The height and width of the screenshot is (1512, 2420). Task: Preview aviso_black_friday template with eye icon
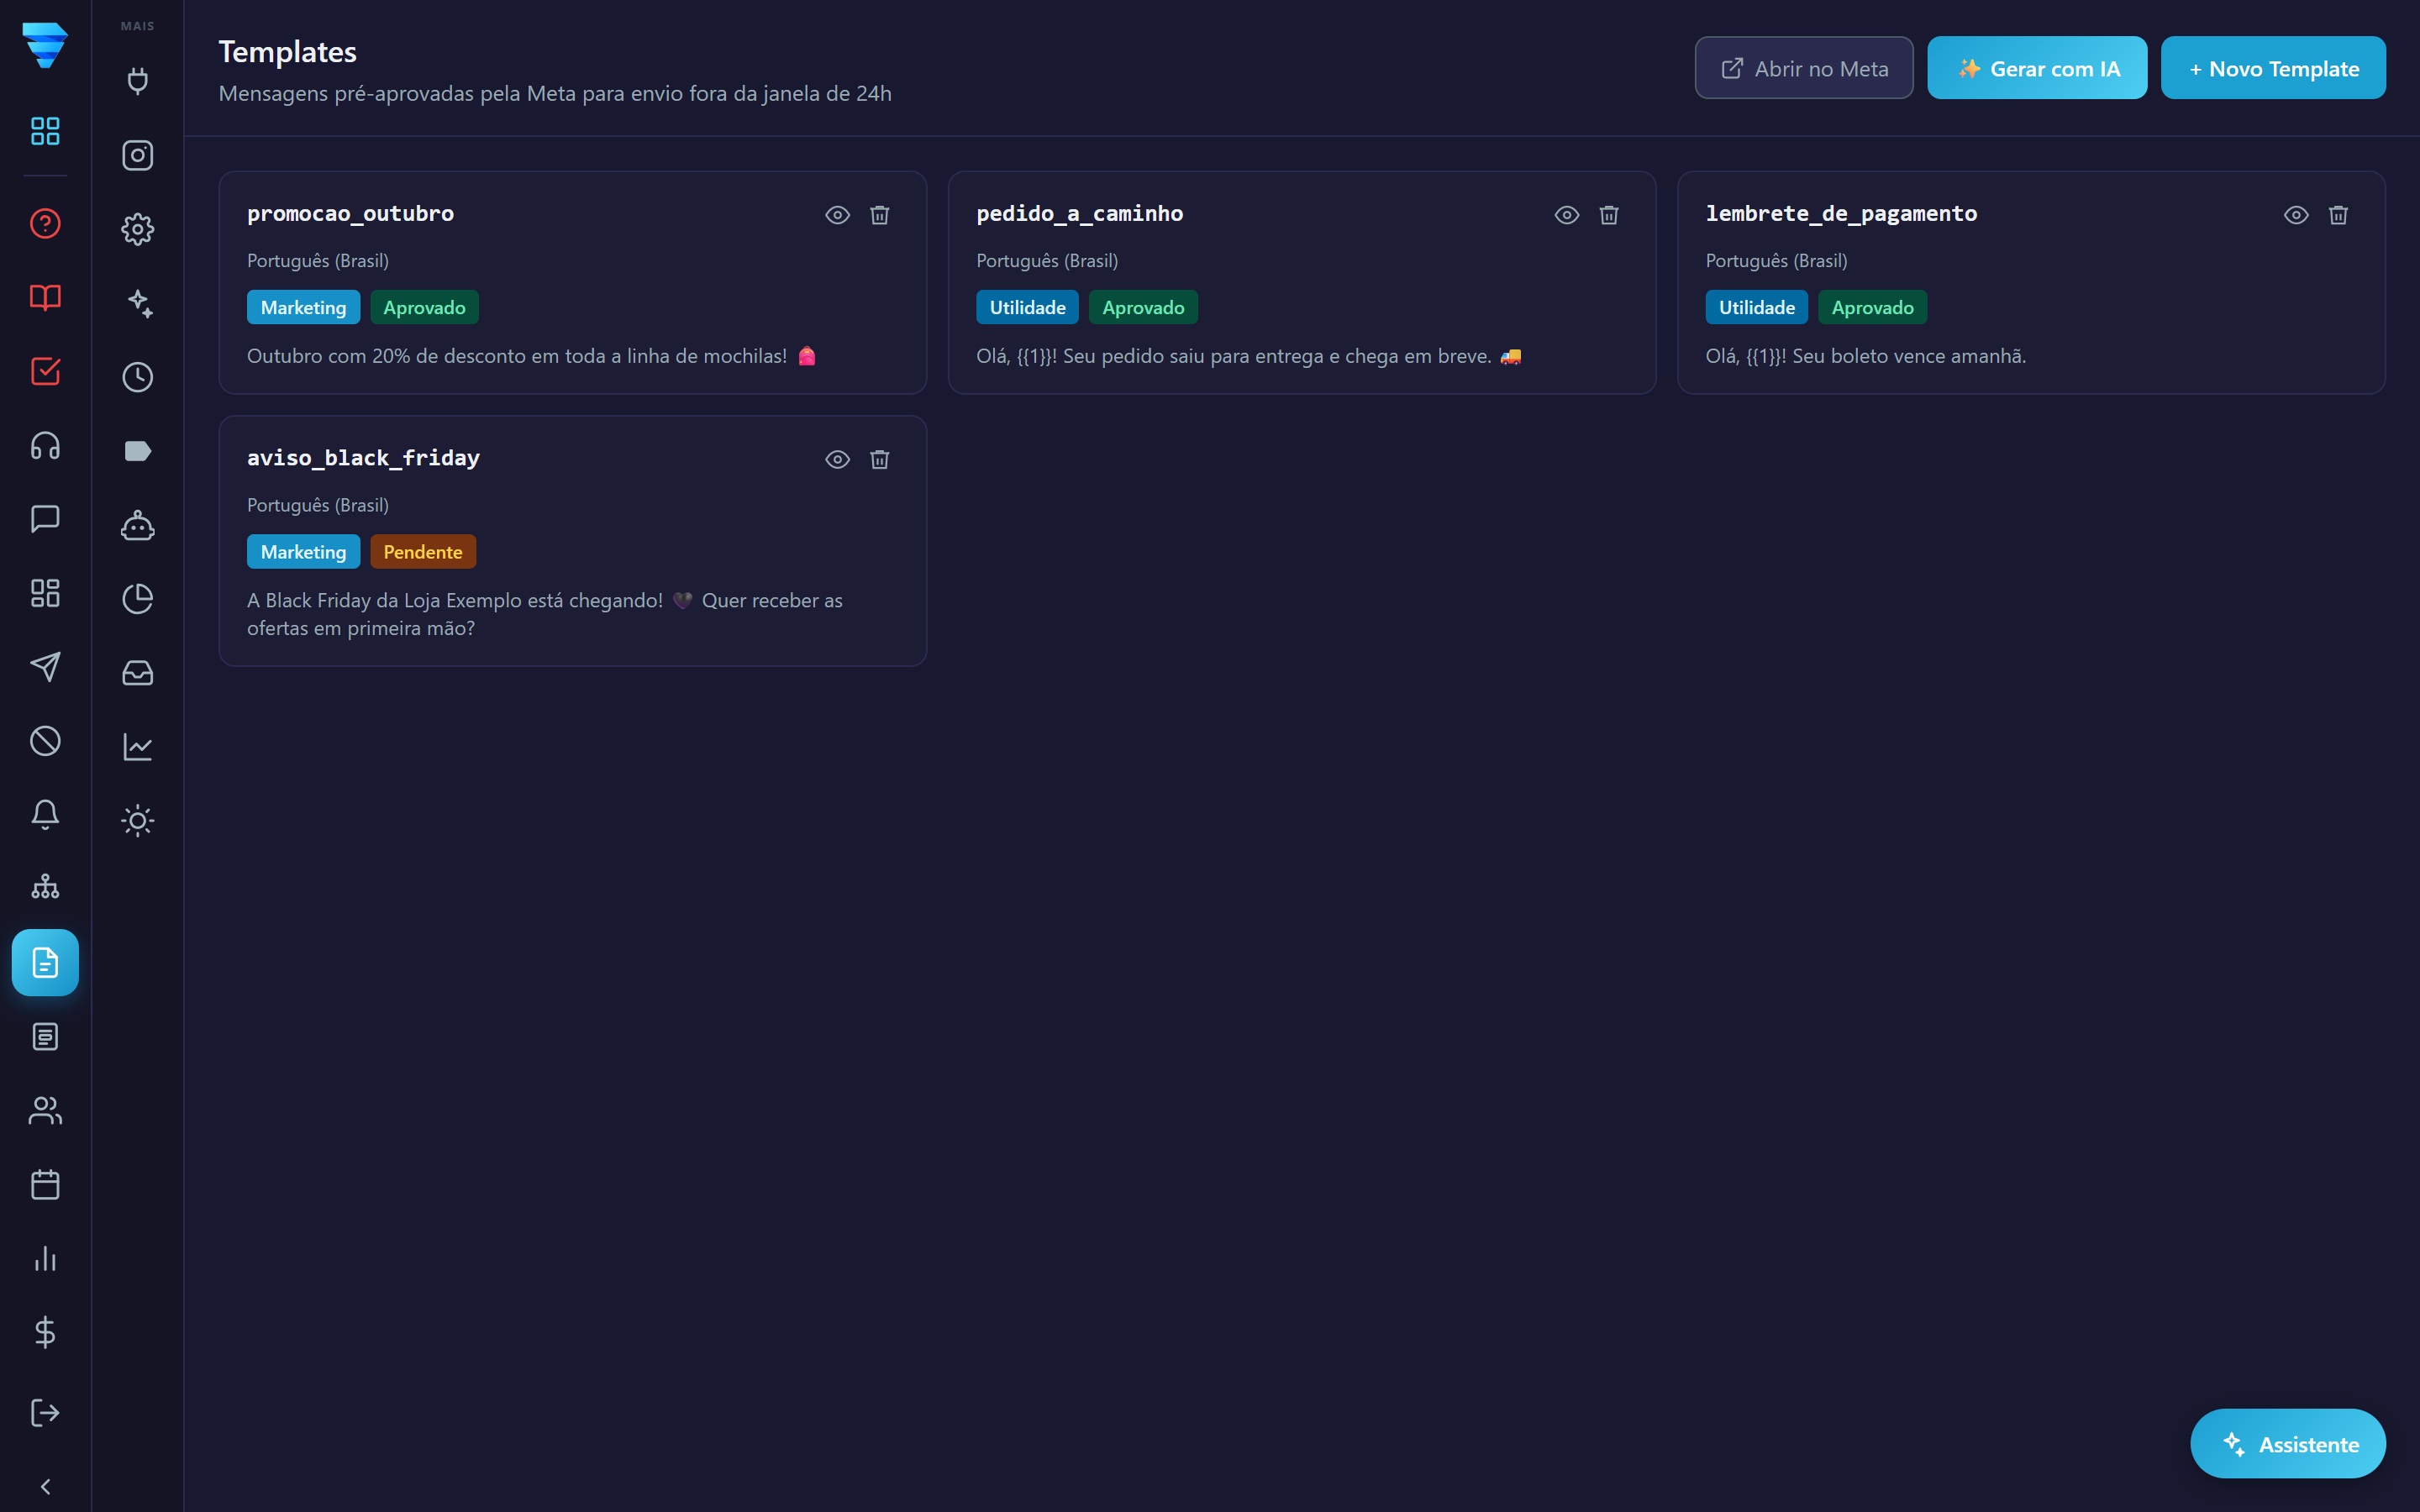[x=838, y=459]
